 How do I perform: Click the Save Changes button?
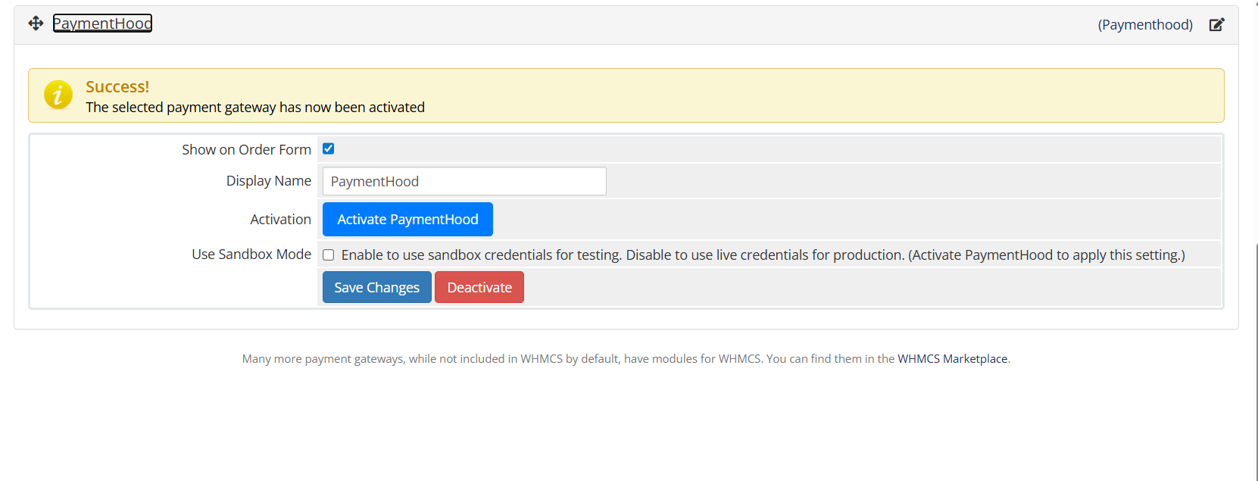pos(376,287)
